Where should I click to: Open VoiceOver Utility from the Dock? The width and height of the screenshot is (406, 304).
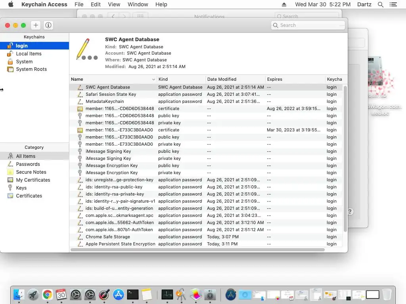[210, 294]
